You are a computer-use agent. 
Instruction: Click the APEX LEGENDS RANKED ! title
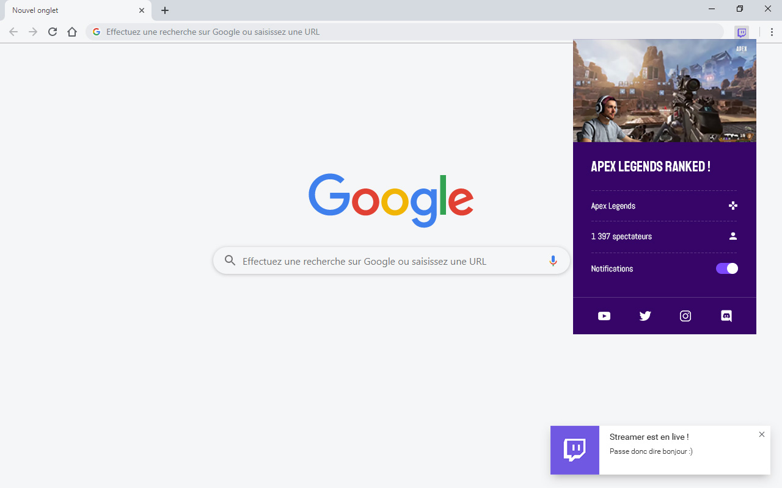pos(651,167)
